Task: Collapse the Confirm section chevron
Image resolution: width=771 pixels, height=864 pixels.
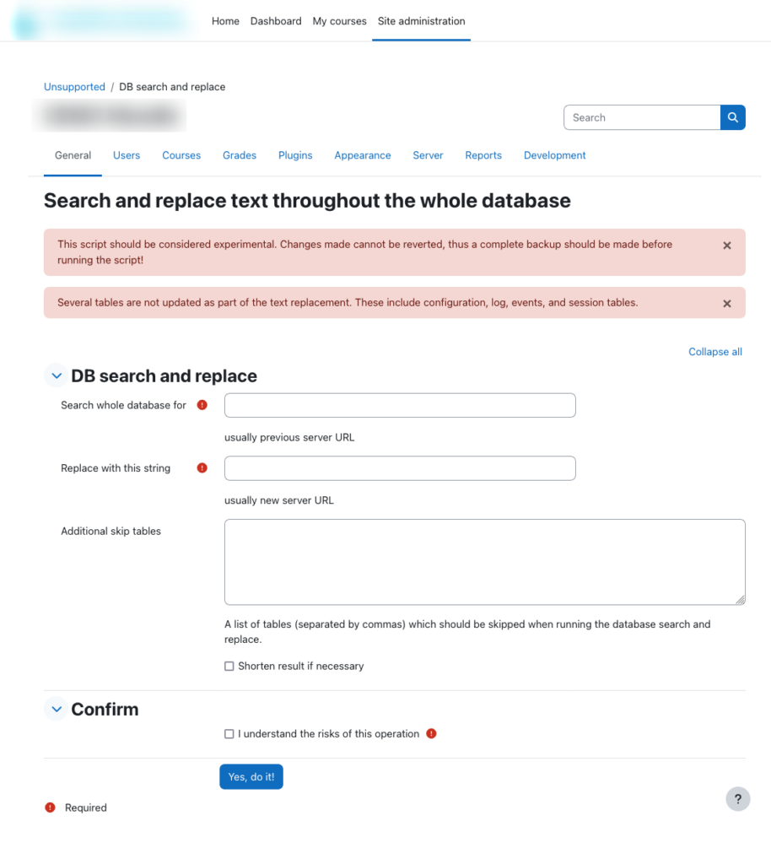Action: coord(57,710)
